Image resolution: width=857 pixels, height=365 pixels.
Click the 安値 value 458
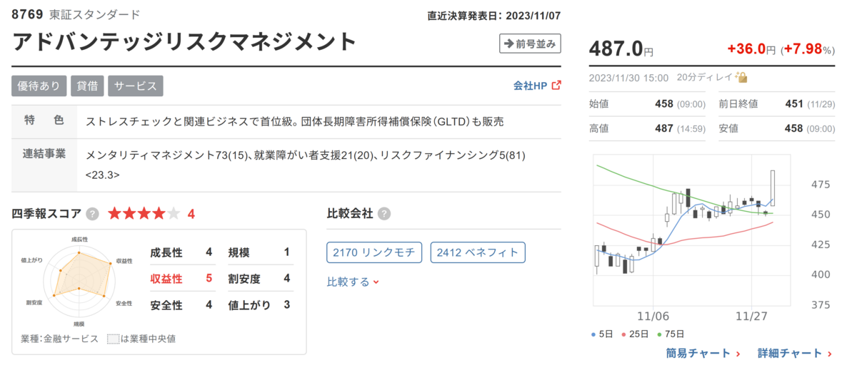[794, 128]
